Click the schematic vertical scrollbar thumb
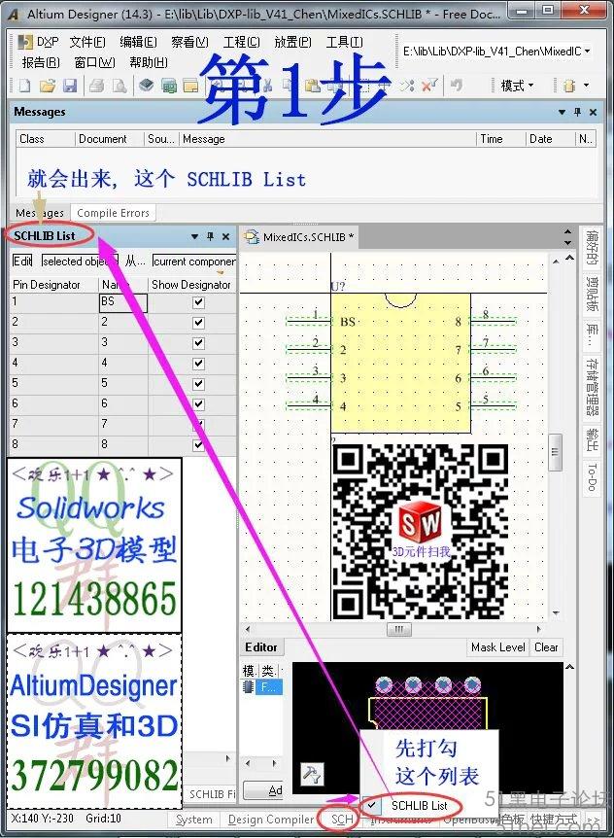This screenshot has height=838, width=614. (x=556, y=452)
